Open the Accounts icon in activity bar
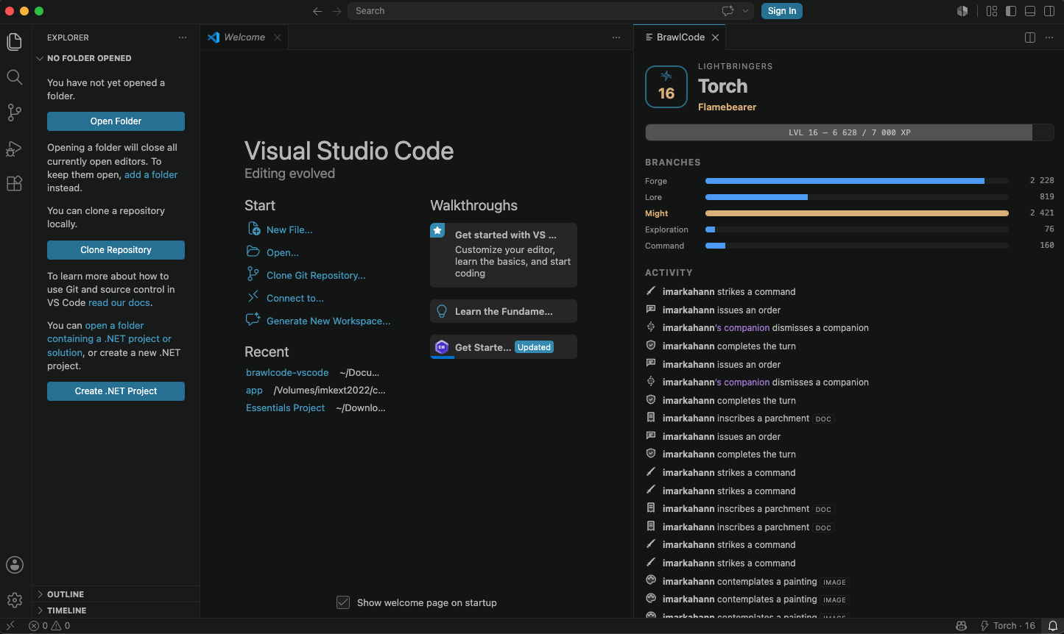The width and height of the screenshot is (1064, 634). (15, 565)
